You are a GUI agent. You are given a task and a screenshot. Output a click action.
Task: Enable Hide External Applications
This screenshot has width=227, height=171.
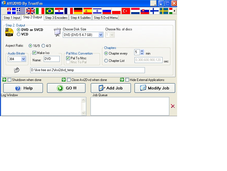(127, 80)
